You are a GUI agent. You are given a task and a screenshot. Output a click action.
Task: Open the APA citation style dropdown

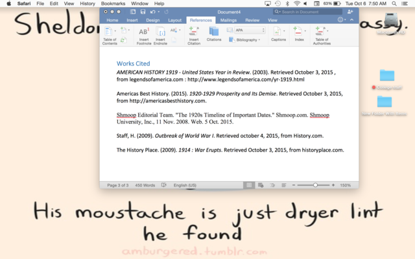(x=250, y=30)
